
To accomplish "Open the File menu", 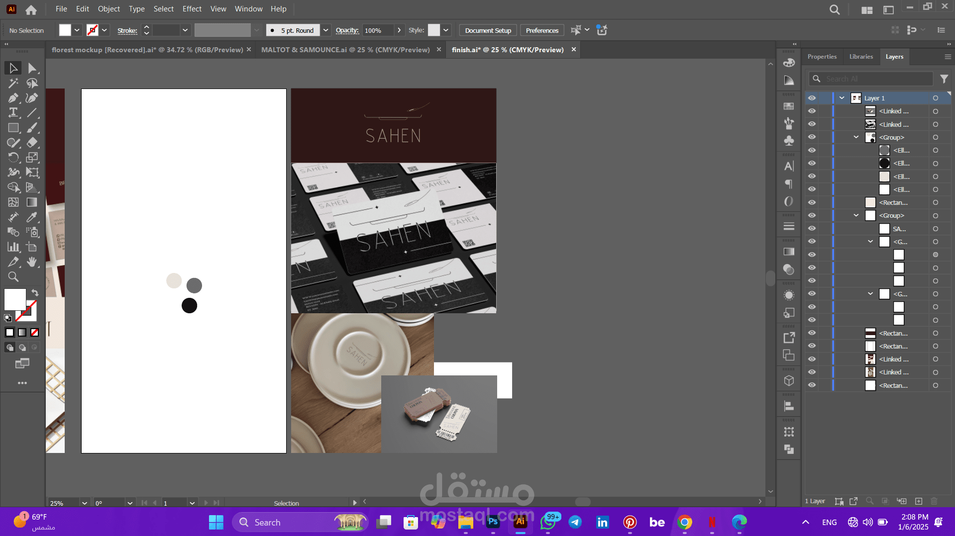I will click(x=61, y=9).
